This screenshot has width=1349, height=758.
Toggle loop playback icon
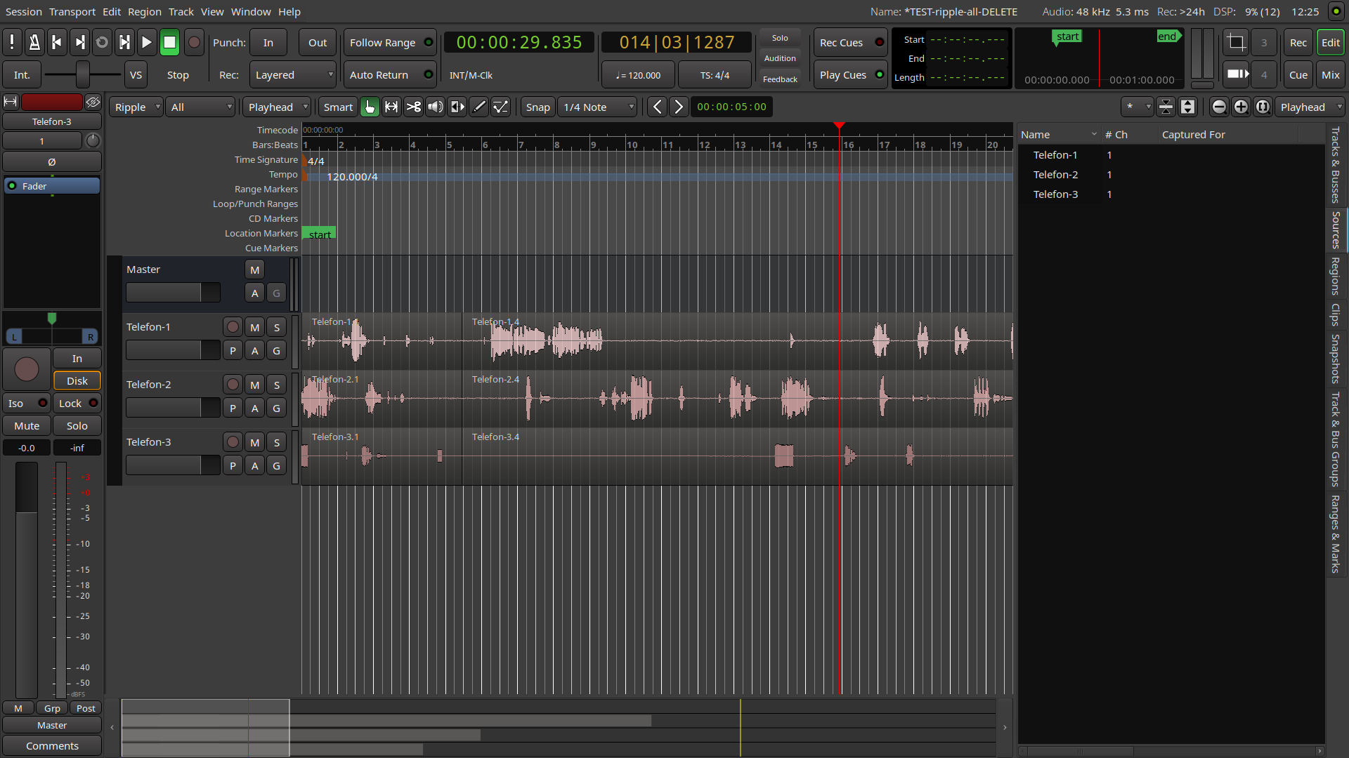(102, 43)
